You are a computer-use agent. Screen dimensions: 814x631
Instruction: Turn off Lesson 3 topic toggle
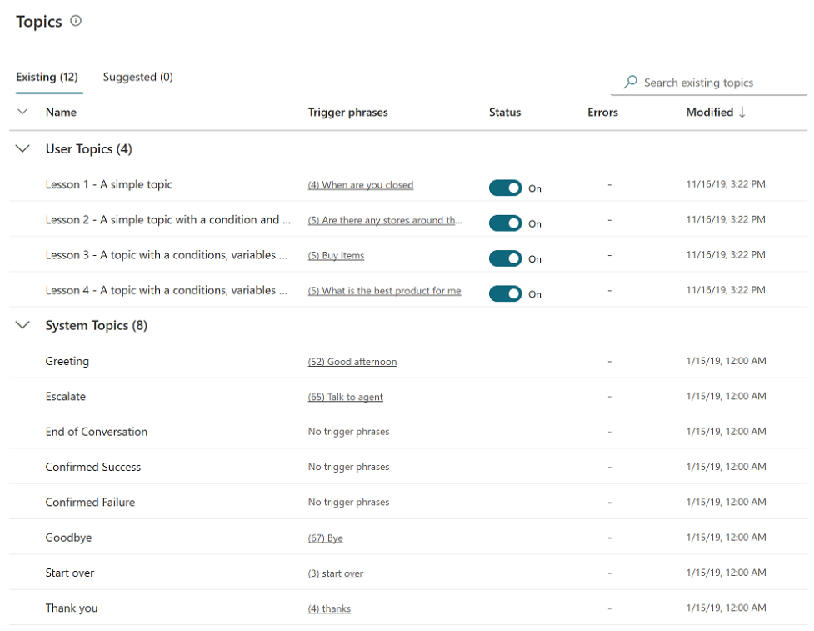[505, 258]
